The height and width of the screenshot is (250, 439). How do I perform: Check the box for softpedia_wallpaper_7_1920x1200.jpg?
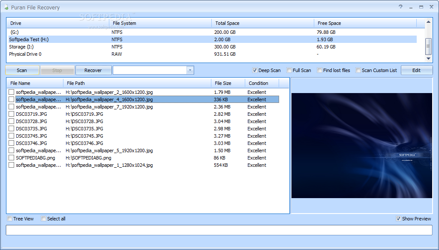click(11, 107)
